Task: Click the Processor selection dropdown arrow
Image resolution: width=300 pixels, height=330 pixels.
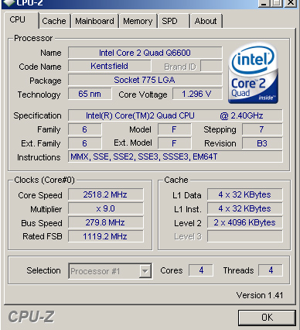Action: [x=145, y=271]
